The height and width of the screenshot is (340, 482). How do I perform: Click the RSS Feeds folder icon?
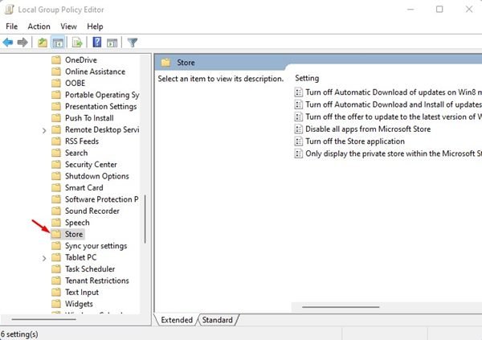[56, 141]
